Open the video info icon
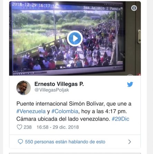 tap(134, 8)
